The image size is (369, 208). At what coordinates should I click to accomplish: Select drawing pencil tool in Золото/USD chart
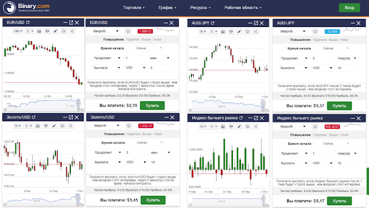point(54,126)
